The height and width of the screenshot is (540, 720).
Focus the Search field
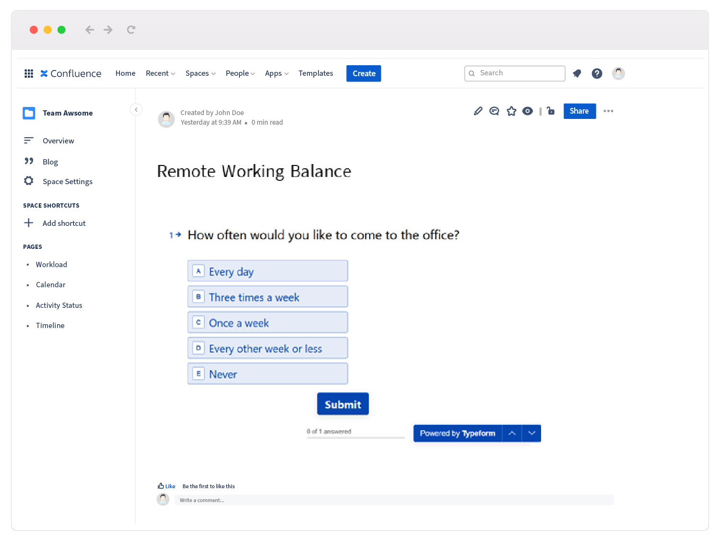515,73
